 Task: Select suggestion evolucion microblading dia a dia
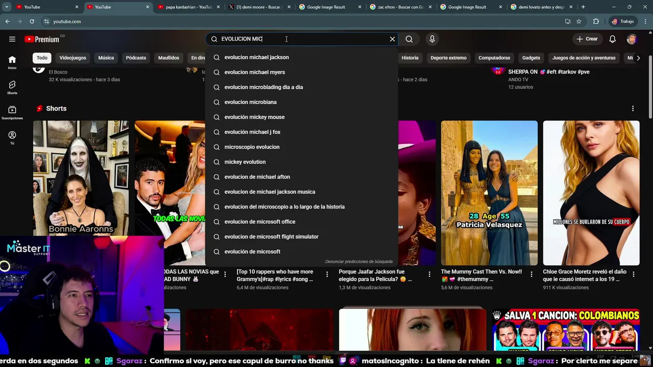pyautogui.click(x=302, y=87)
